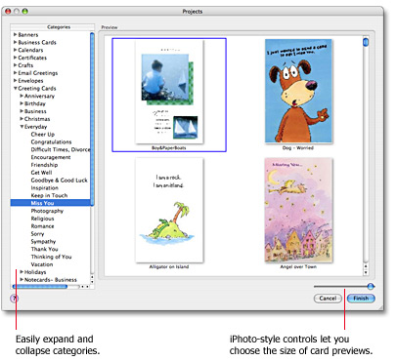Viewport: 396px width, 361px height.
Task: Expand the Envelopes category
Action: point(15,80)
